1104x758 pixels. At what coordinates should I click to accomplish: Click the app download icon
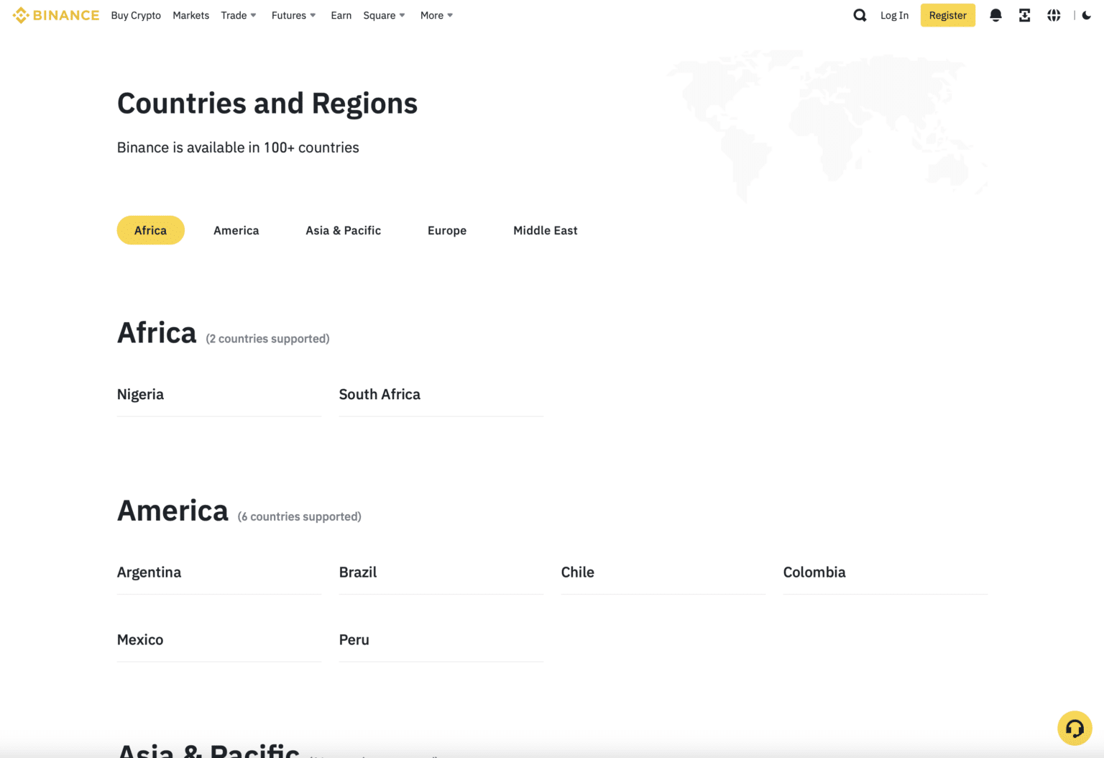1024,15
